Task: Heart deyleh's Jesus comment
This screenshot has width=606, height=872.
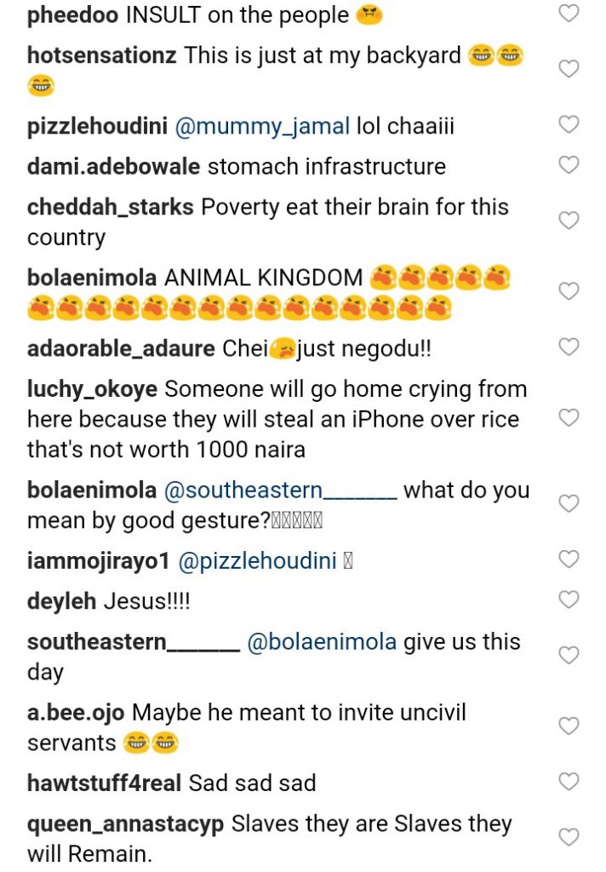Action: coord(568,600)
